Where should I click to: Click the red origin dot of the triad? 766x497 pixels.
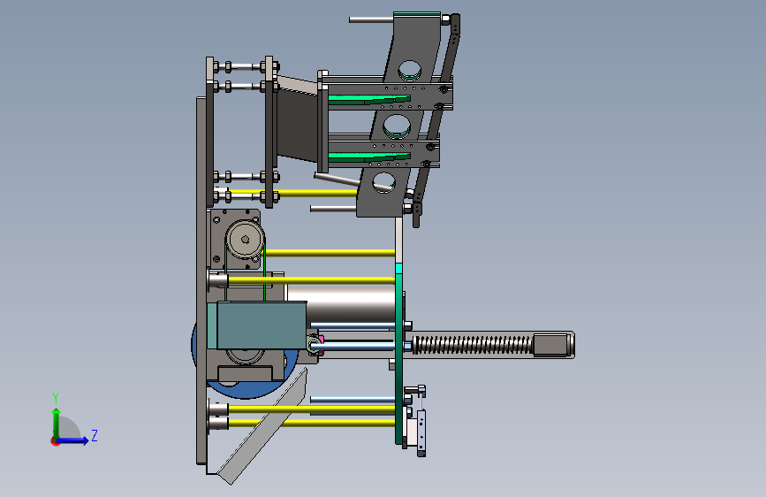55,441
